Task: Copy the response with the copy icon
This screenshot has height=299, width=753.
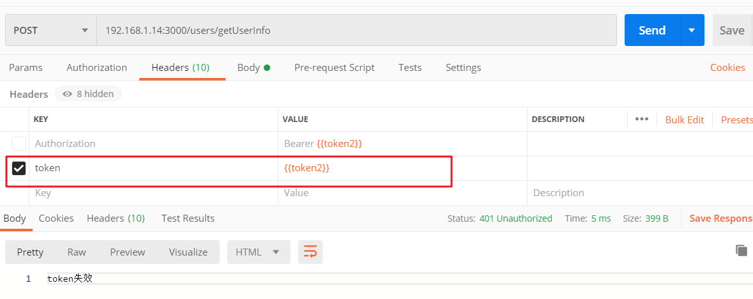Action: pos(742,250)
